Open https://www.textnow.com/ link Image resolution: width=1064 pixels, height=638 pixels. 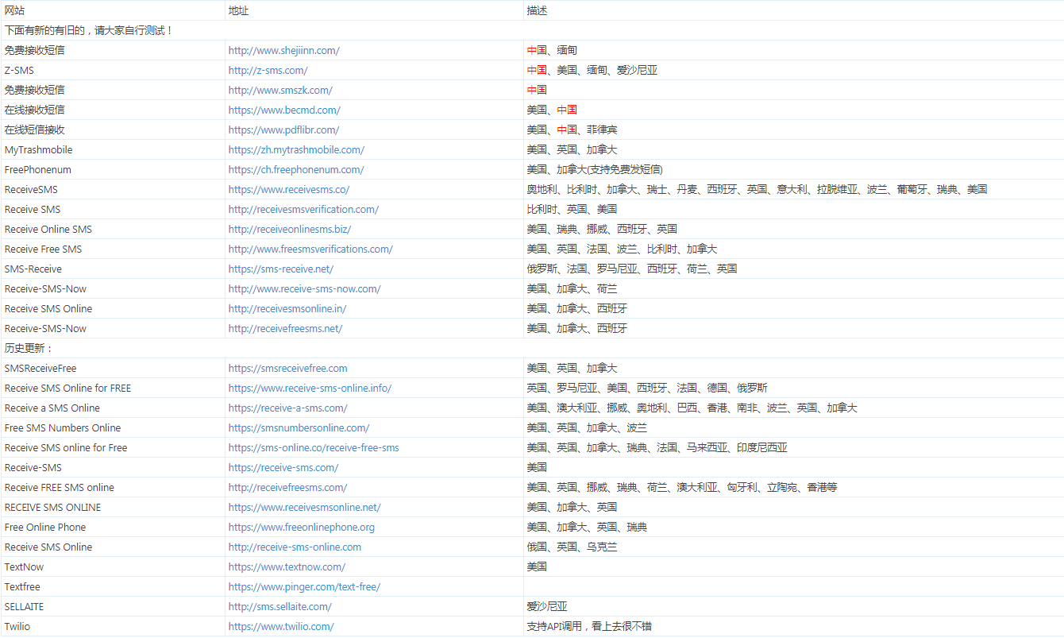coord(287,566)
